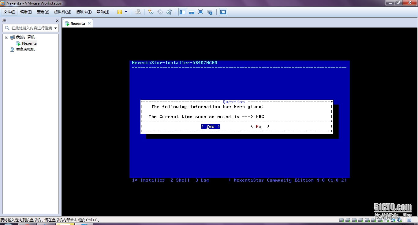Screen dimensions: 418x225
Task: Open the 帮助(H) menu
Action: click(x=103, y=12)
